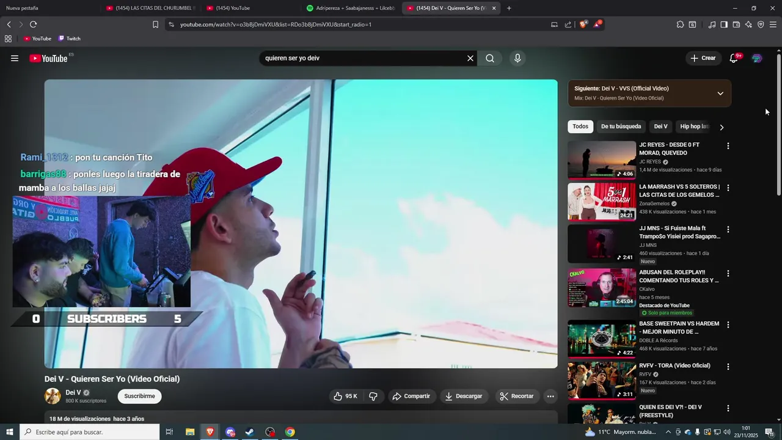Select the Dei V filter chip
782x440 pixels.
[661, 127]
